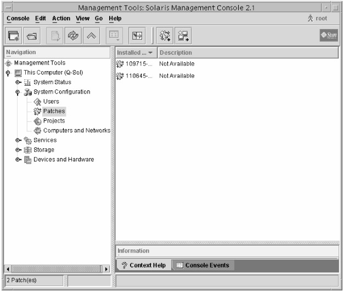The height and width of the screenshot is (291, 343).
Task: Click the rightmost toolbar icon beside add patch
Action: point(182,36)
